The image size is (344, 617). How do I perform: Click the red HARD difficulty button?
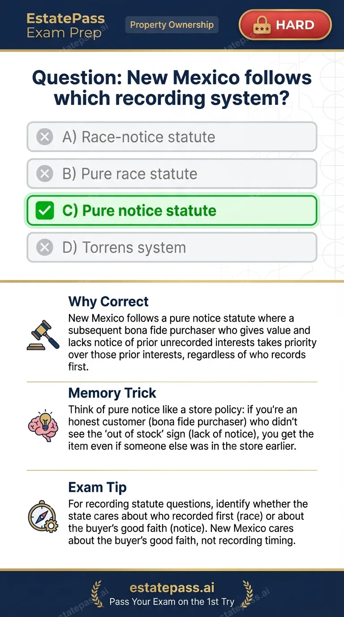(x=285, y=25)
